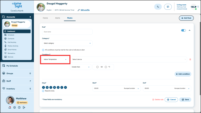
Task: Open Inventory menu item
Action: coord(17,89)
